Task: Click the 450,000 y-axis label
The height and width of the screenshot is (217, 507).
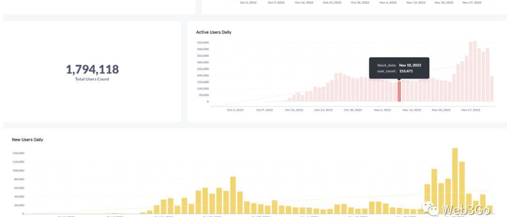Action: (x=203, y=43)
